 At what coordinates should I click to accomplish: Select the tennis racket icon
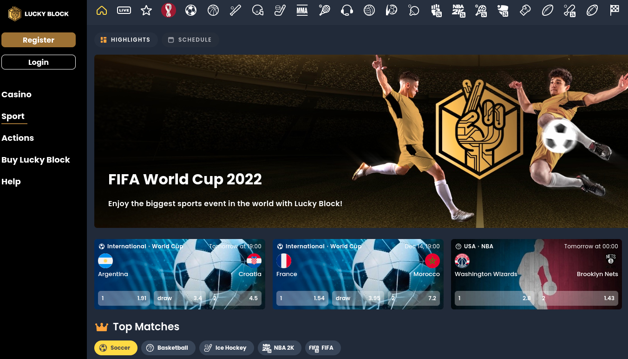tap(325, 10)
